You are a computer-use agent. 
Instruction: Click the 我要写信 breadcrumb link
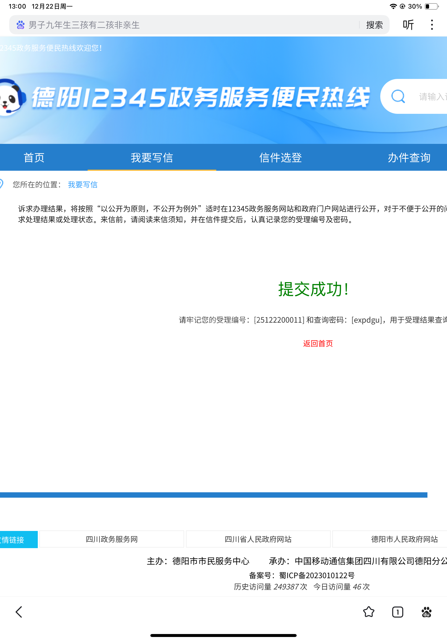point(83,184)
